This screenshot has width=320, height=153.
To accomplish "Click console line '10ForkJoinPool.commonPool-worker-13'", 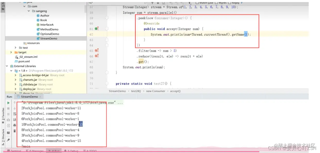I will tap(52, 124).
